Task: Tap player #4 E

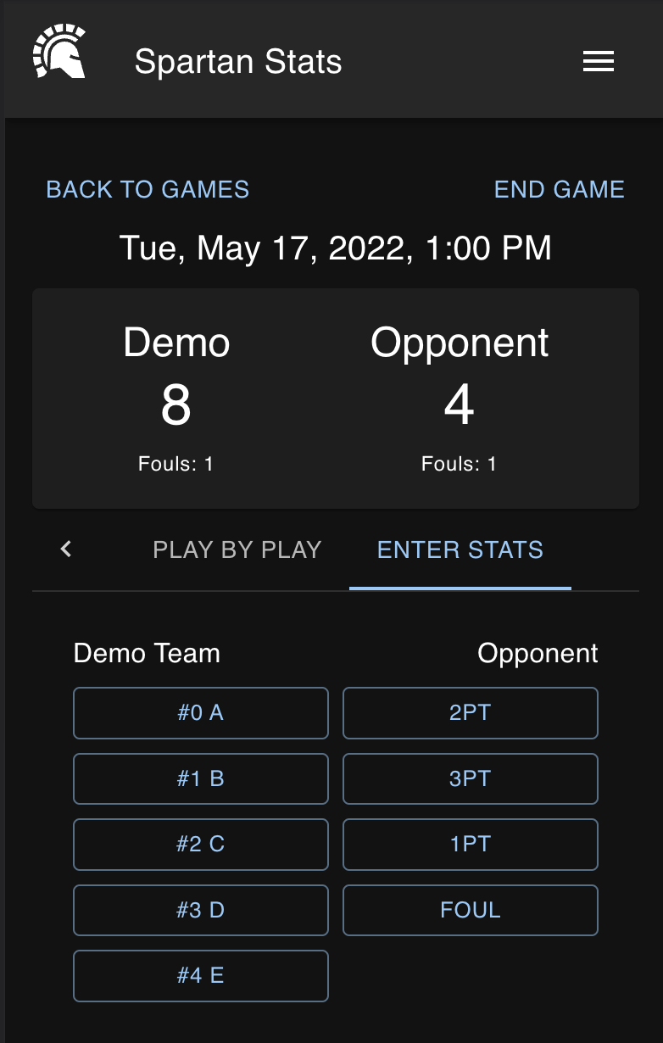Action: tap(201, 976)
